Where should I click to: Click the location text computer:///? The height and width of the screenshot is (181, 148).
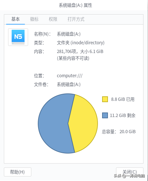click(69, 76)
